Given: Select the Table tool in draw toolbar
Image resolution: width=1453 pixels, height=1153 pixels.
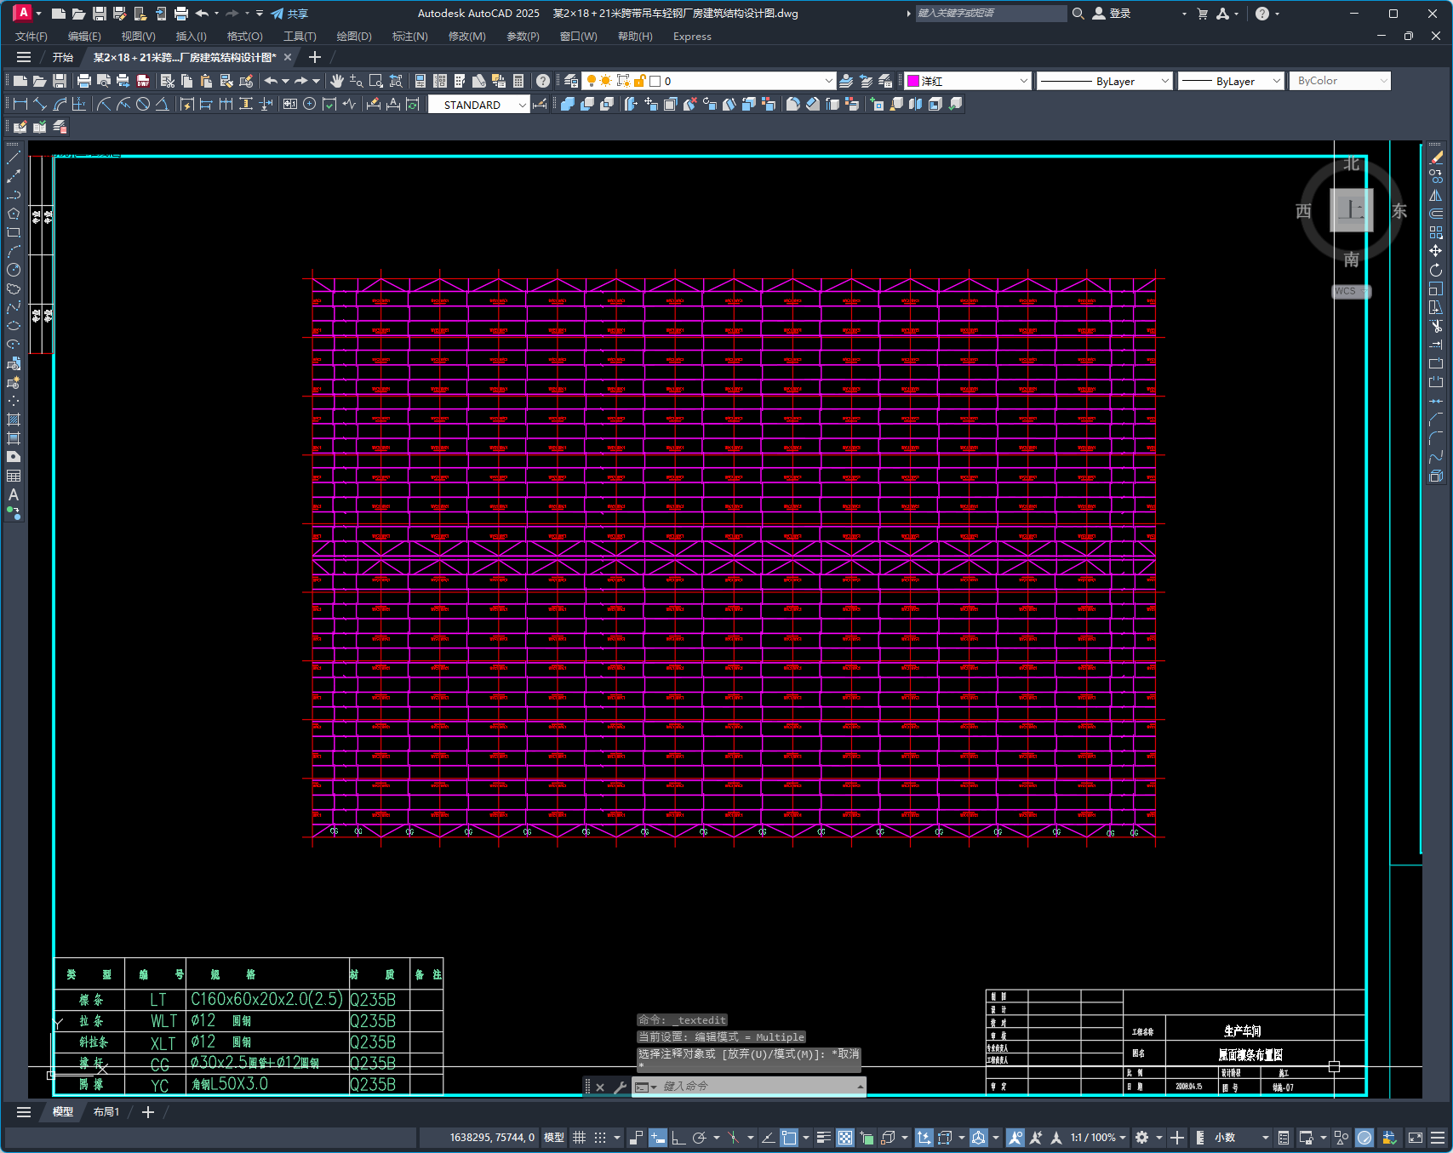Looking at the screenshot, I should coord(14,476).
